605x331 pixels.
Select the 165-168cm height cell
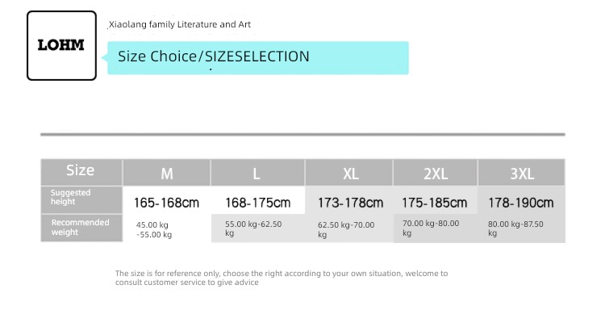coord(167,203)
